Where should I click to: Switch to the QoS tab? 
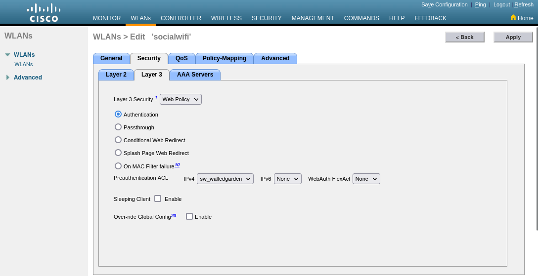pos(181,58)
